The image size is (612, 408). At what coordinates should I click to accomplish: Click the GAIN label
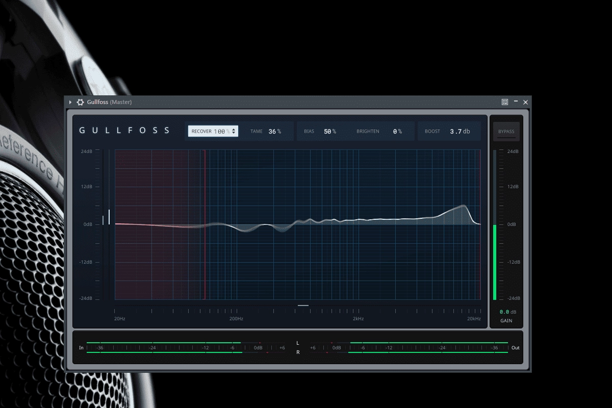click(506, 321)
